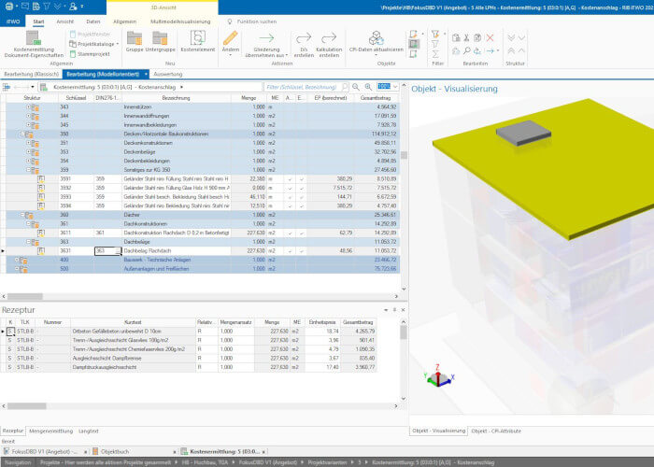The width and height of the screenshot is (654, 467).
Task: Open Kostenermittlung Dokument-Eigenschaften
Action: pyautogui.click(x=34, y=43)
